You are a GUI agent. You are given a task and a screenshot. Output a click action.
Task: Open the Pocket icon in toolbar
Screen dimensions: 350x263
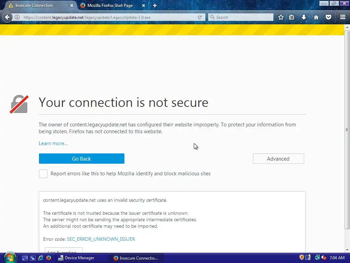pyautogui.click(x=328, y=17)
